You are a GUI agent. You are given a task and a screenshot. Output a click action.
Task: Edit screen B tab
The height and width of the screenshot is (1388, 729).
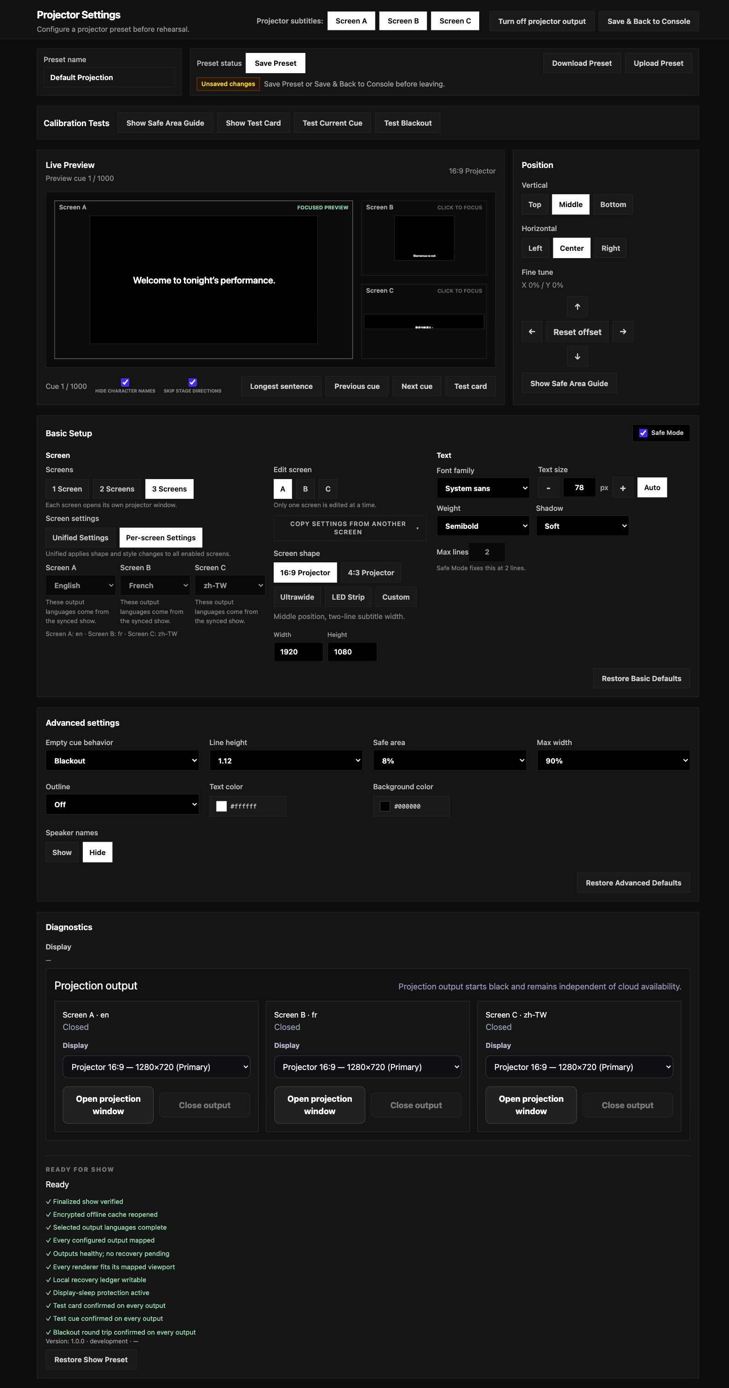[305, 489]
